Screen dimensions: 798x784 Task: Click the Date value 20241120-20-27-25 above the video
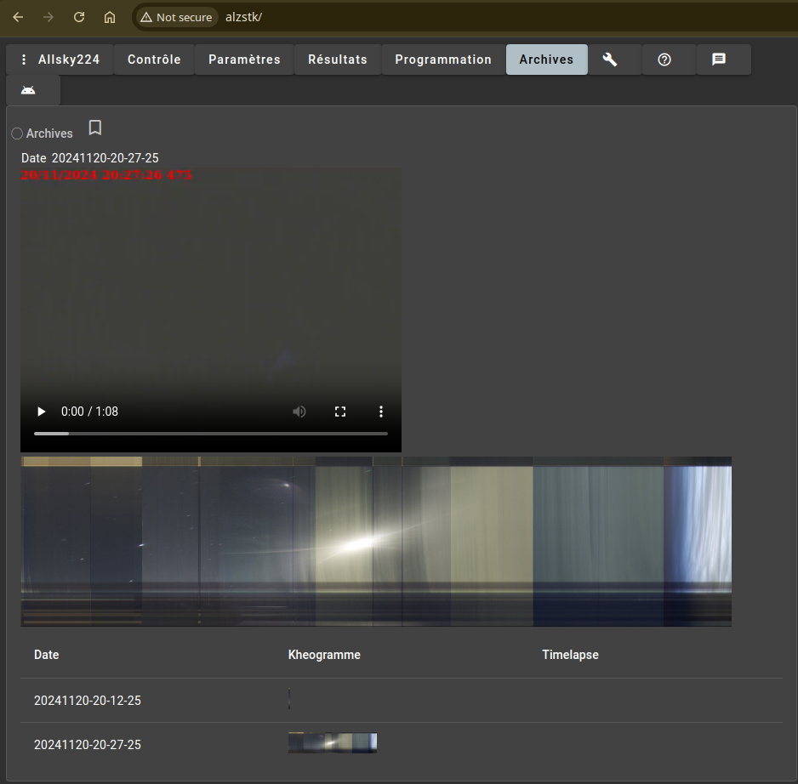[105, 158]
